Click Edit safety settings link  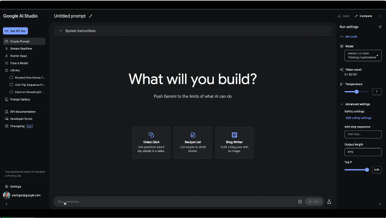358,118
